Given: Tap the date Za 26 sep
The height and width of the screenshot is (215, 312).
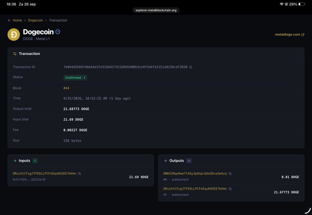Looking at the screenshot, I should pos(27,4).
